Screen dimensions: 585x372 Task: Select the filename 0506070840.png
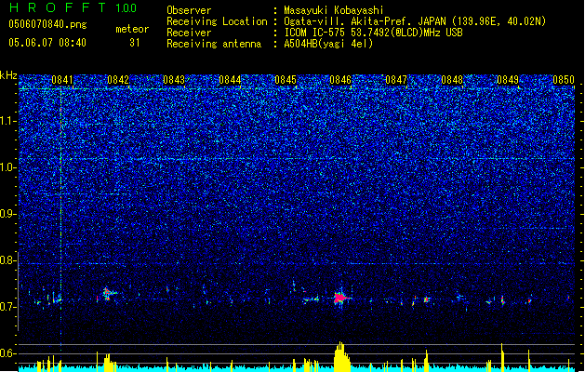tap(47, 24)
